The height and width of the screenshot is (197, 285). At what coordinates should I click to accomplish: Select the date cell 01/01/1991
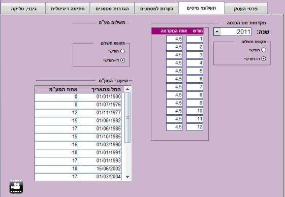click(x=100, y=153)
